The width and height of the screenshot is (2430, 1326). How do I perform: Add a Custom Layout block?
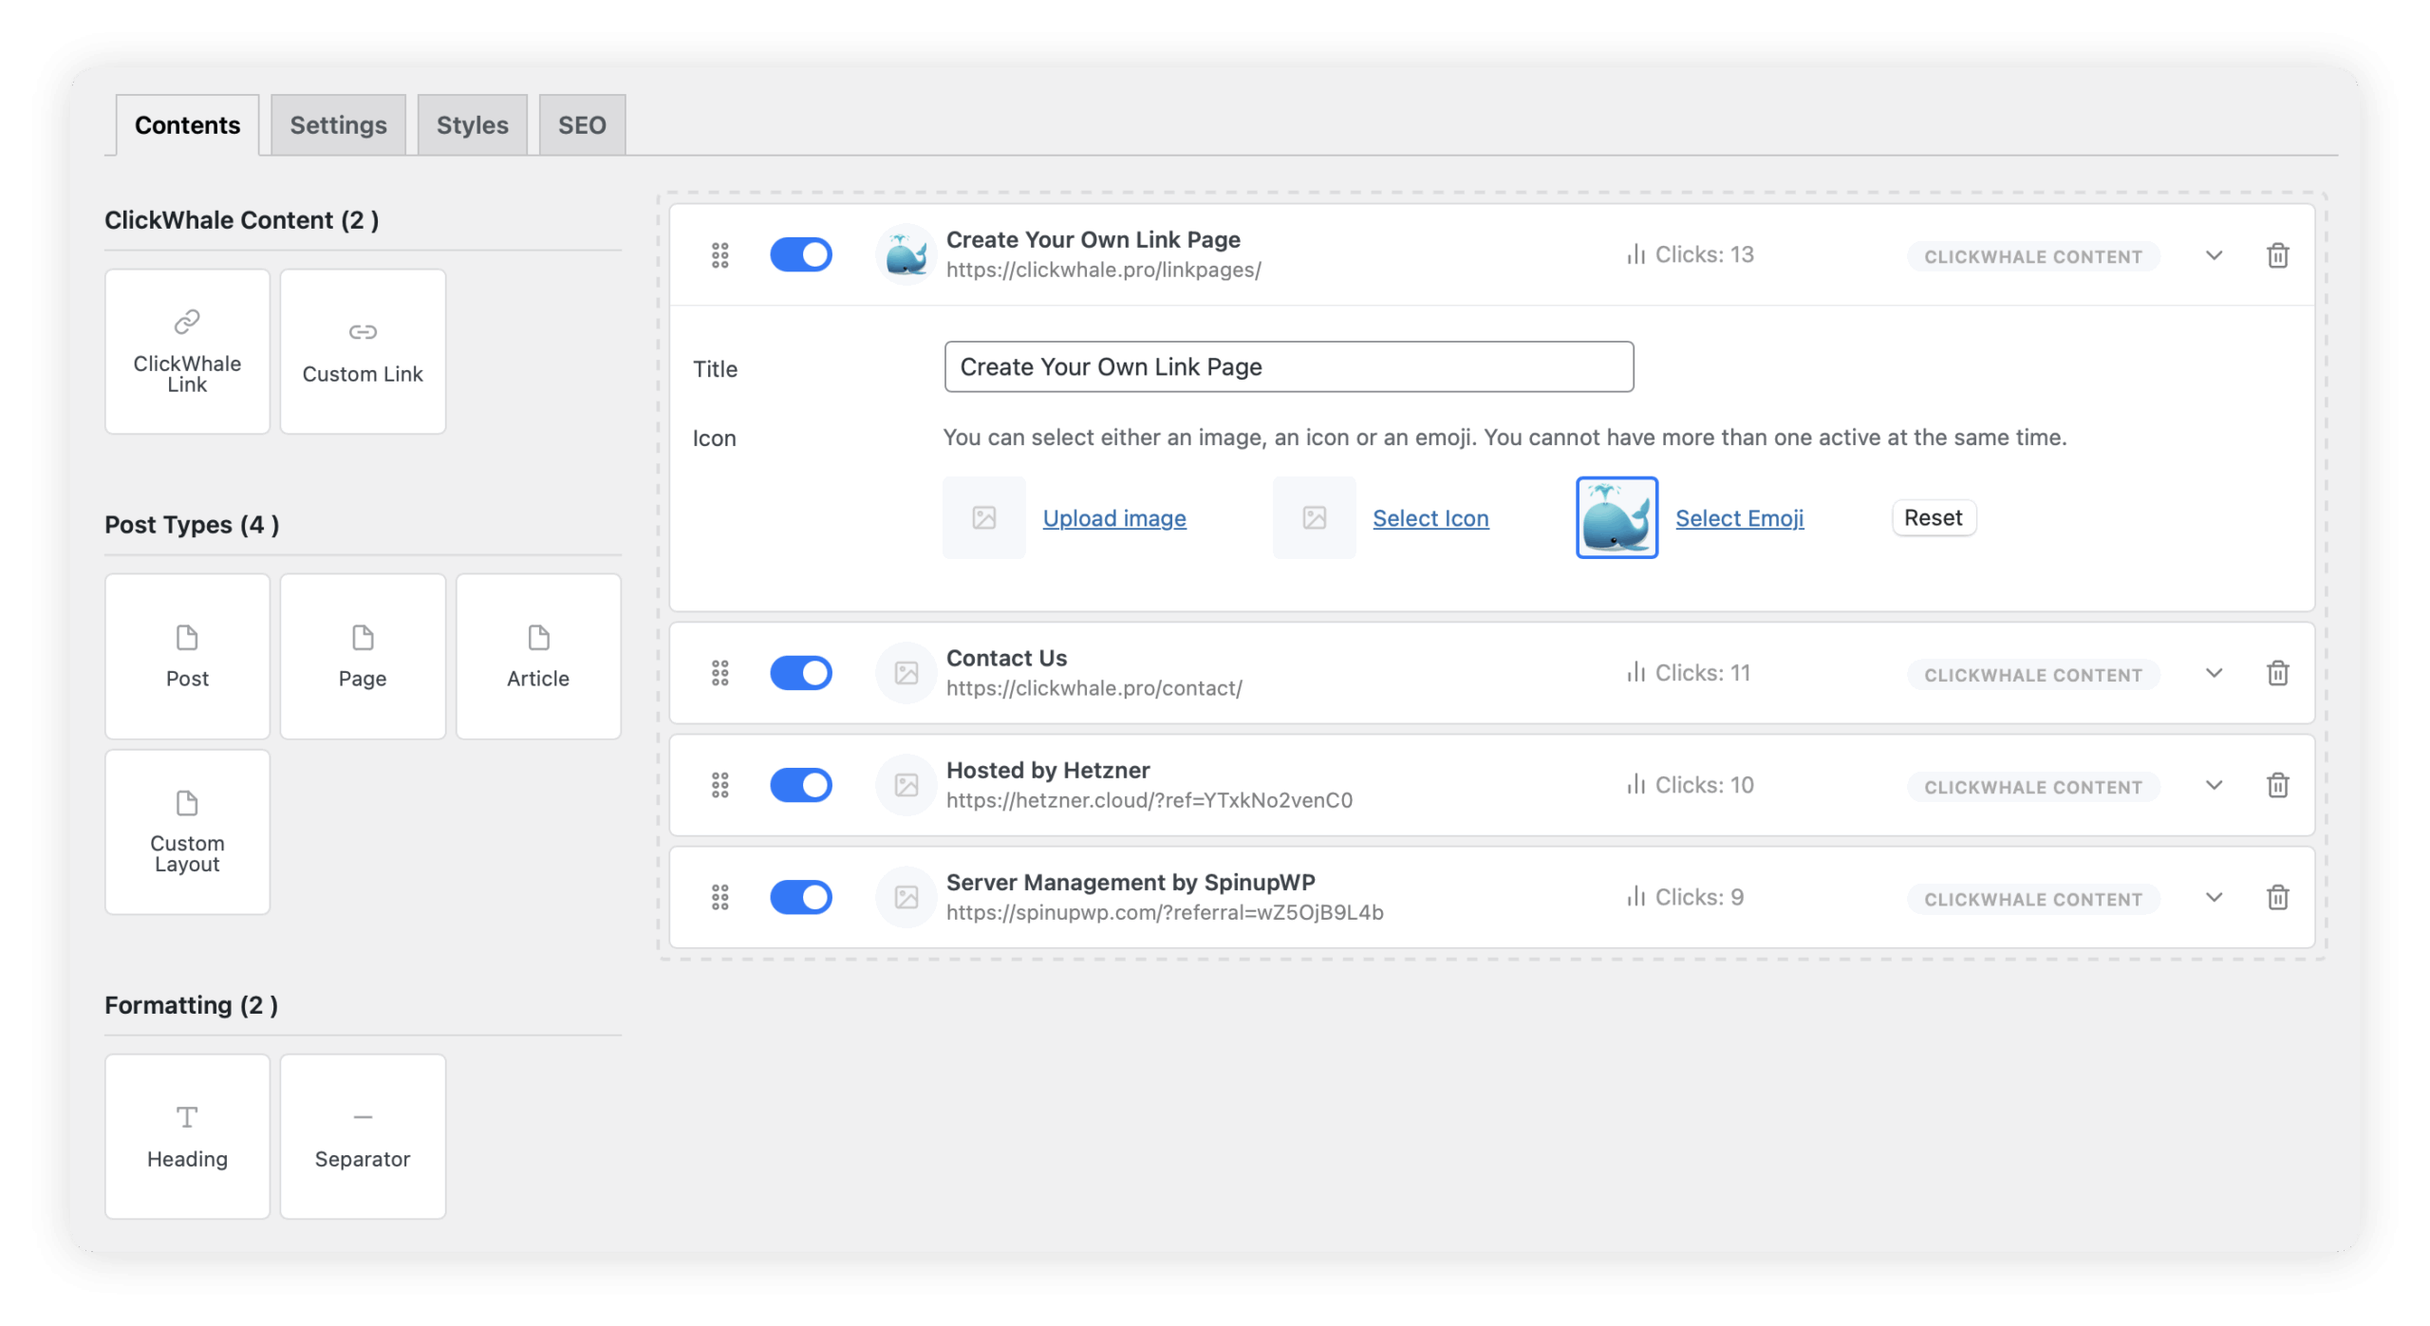coord(187,831)
